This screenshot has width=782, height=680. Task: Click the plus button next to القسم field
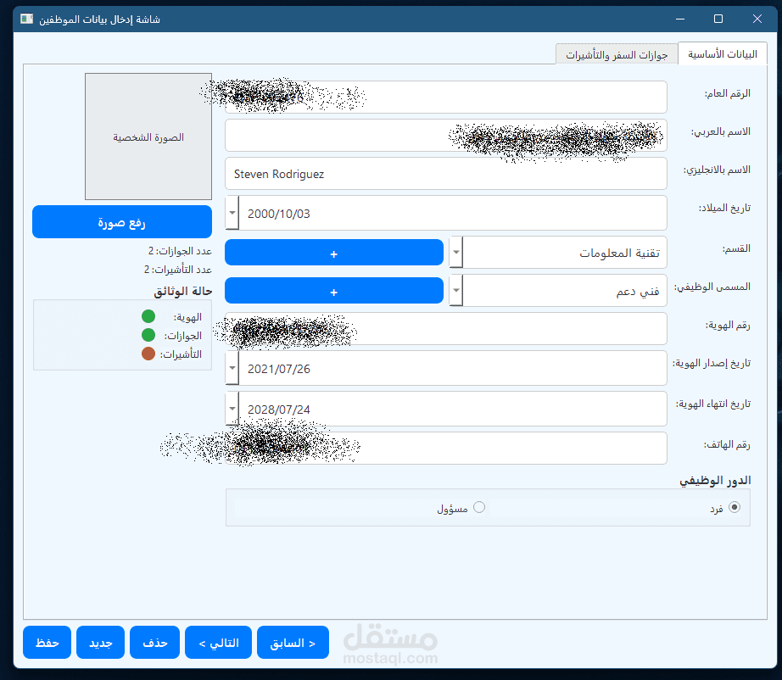pyautogui.click(x=333, y=252)
